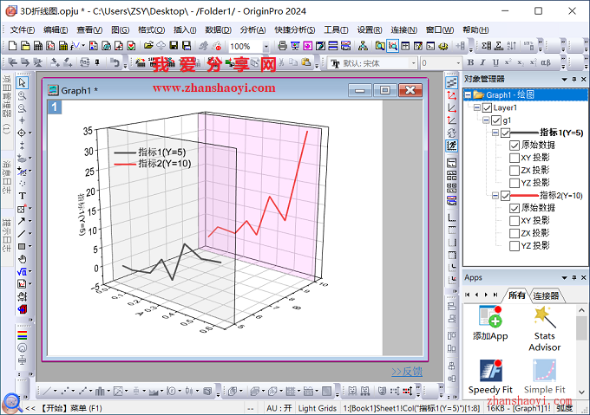
Task: Open the 分析(A) menu
Action: click(252, 29)
